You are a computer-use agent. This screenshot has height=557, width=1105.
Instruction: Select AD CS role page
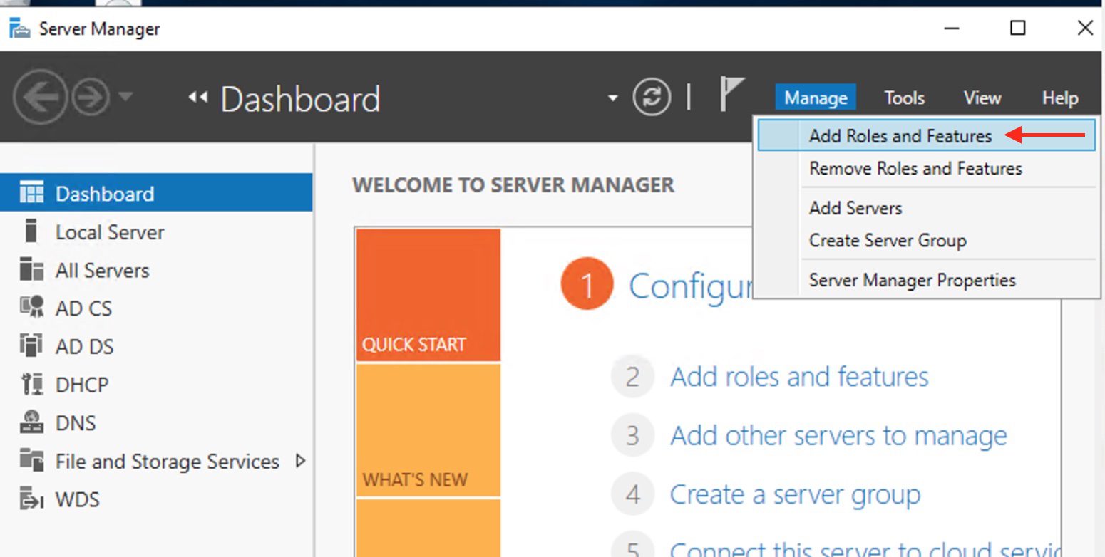point(156,308)
